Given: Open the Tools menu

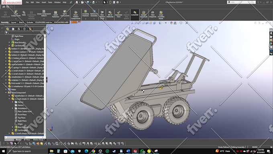Looking at the screenshot, I should (x=50, y=2).
